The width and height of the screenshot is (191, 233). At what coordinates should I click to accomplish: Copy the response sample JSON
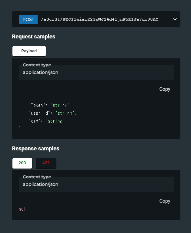pos(165,201)
